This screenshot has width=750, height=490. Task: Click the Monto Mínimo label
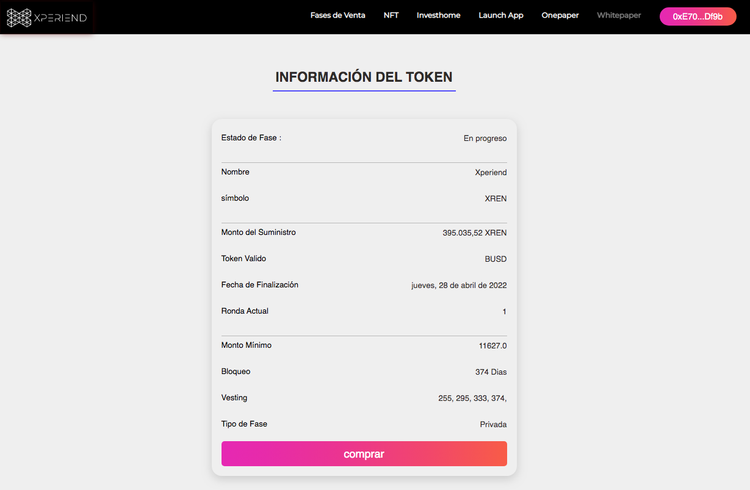247,345
